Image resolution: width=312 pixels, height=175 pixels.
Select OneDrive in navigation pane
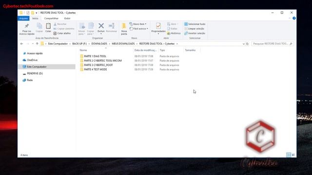click(x=32, y=60)
